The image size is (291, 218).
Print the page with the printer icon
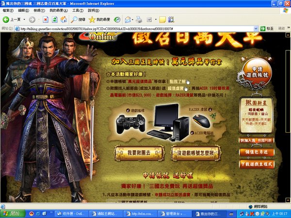coord(139,19)
